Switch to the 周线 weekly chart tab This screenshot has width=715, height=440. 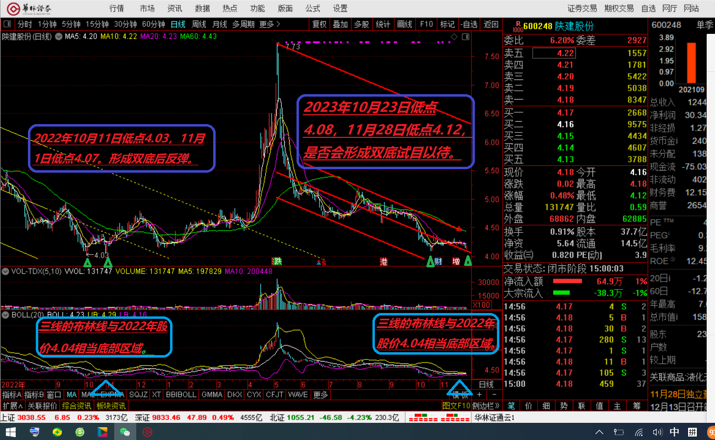tap(199, 24)
